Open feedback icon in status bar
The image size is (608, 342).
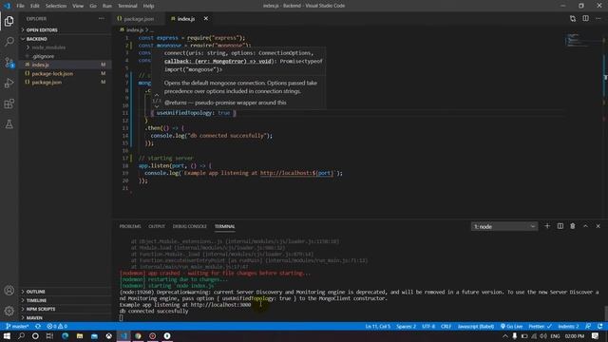(x=588, y=326)
